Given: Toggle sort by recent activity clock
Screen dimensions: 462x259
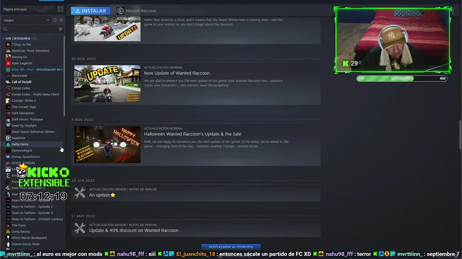Looking at the screenshot, I should (55, 20).
